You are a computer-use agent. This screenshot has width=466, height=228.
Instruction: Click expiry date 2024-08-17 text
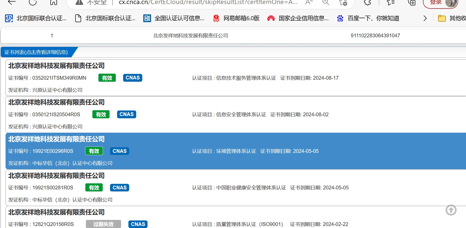click(x=326, y=78)
